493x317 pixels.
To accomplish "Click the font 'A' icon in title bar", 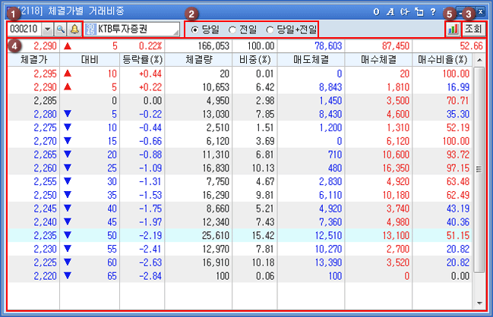I will tap(390, 11).
